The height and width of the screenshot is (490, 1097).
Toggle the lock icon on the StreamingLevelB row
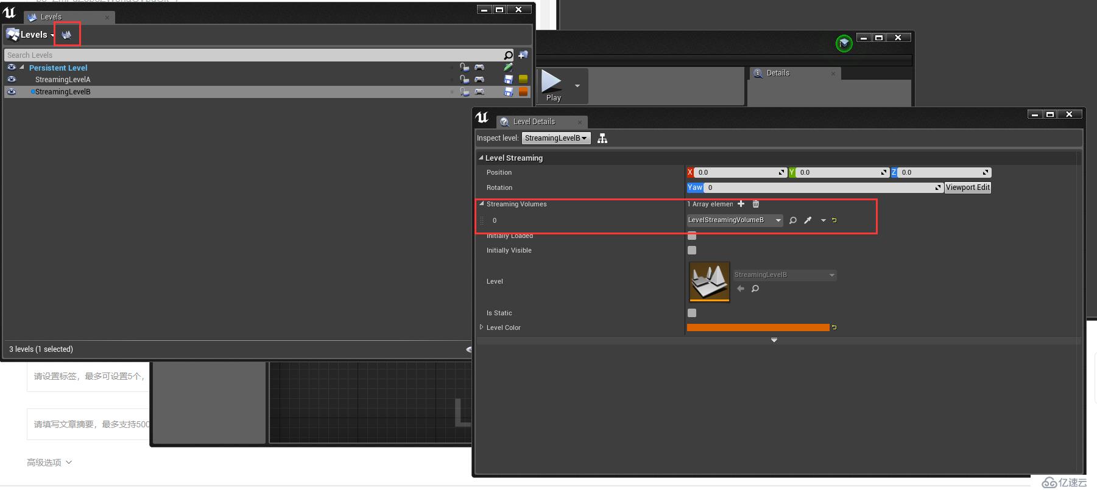(465, 92)
